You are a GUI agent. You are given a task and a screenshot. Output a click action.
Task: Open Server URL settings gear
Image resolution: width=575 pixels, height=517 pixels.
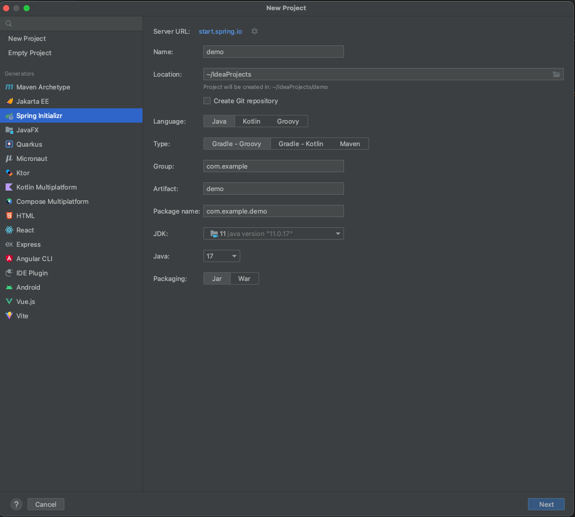(x=255, y=31)
